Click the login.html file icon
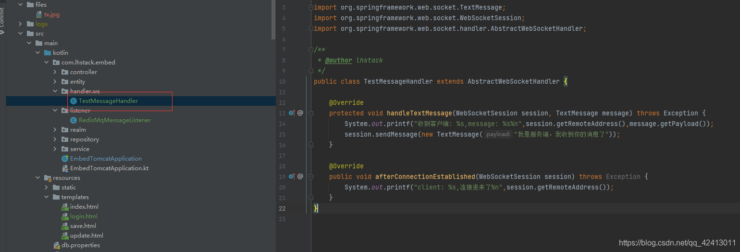 (65, 216)
